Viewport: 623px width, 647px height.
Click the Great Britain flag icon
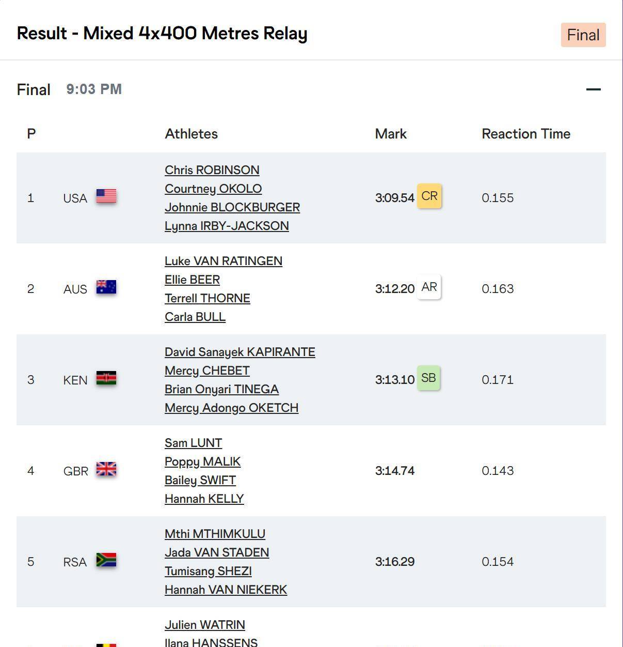pos(106,469)
